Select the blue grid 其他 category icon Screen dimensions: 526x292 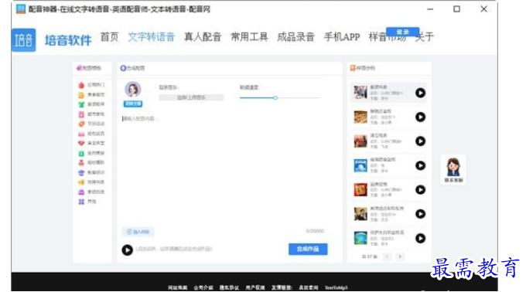click(81, 202)
